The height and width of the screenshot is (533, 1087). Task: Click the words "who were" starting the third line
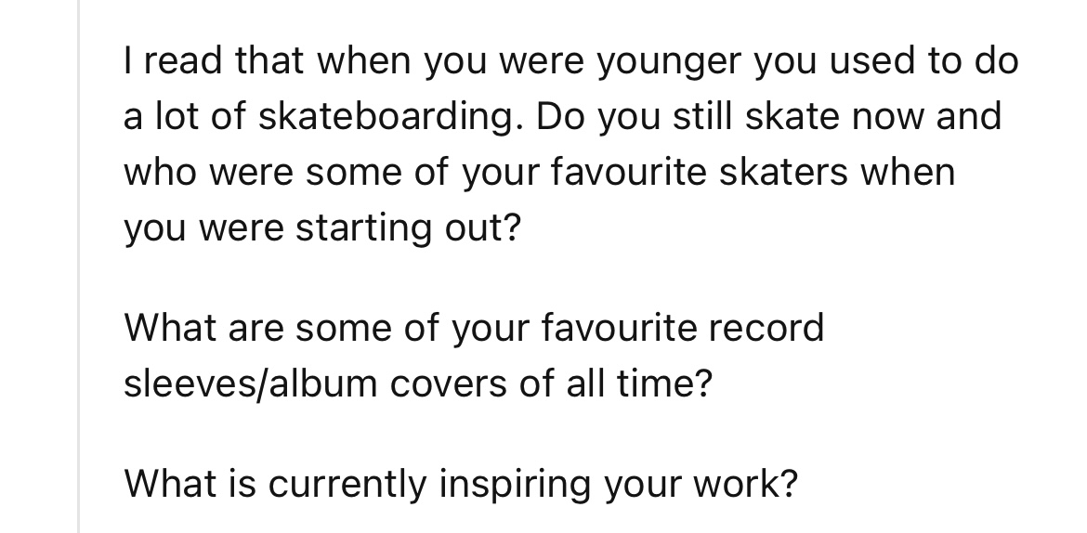[208, 171]
